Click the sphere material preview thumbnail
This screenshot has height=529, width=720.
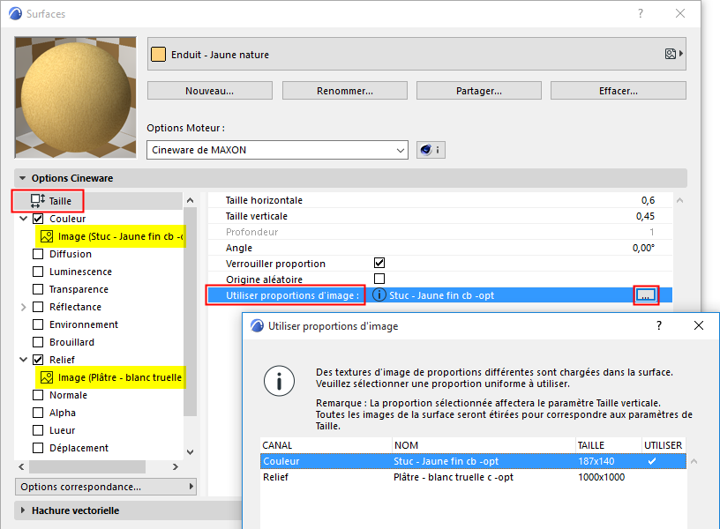[75, 98]
